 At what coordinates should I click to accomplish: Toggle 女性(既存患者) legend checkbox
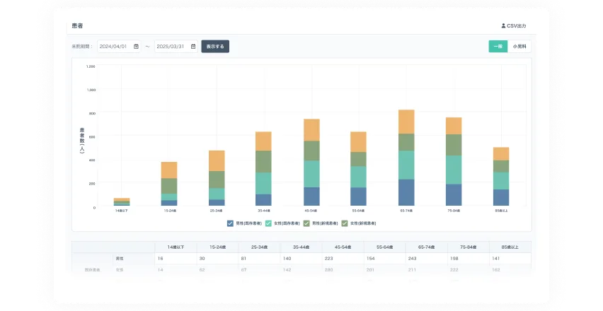268,223
